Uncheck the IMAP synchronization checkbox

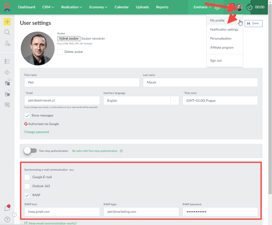coord(27,195)
